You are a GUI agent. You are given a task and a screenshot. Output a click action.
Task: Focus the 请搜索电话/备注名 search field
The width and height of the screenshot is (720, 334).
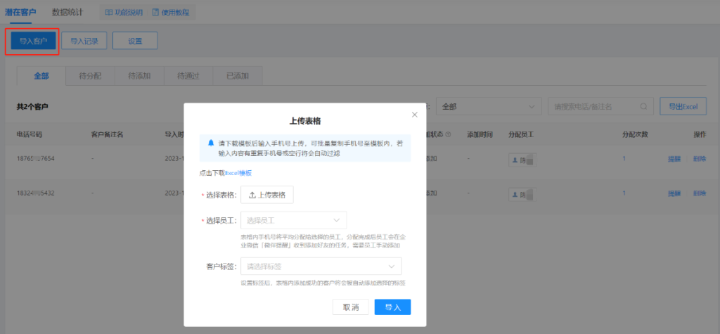pyautogui.click(x=600, y=106)
